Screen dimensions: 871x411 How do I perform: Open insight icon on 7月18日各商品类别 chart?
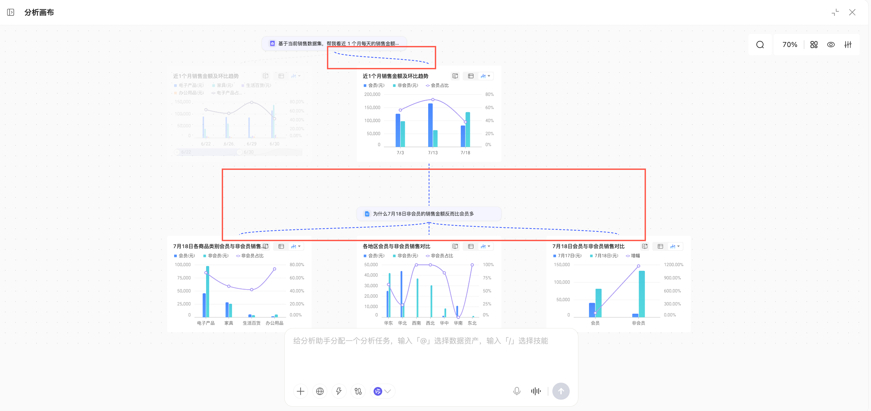pos(266,246)
